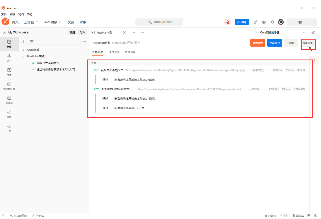
Task: Open the 编辑 menu
Action: pyautogui.click(x=12, y=14)
